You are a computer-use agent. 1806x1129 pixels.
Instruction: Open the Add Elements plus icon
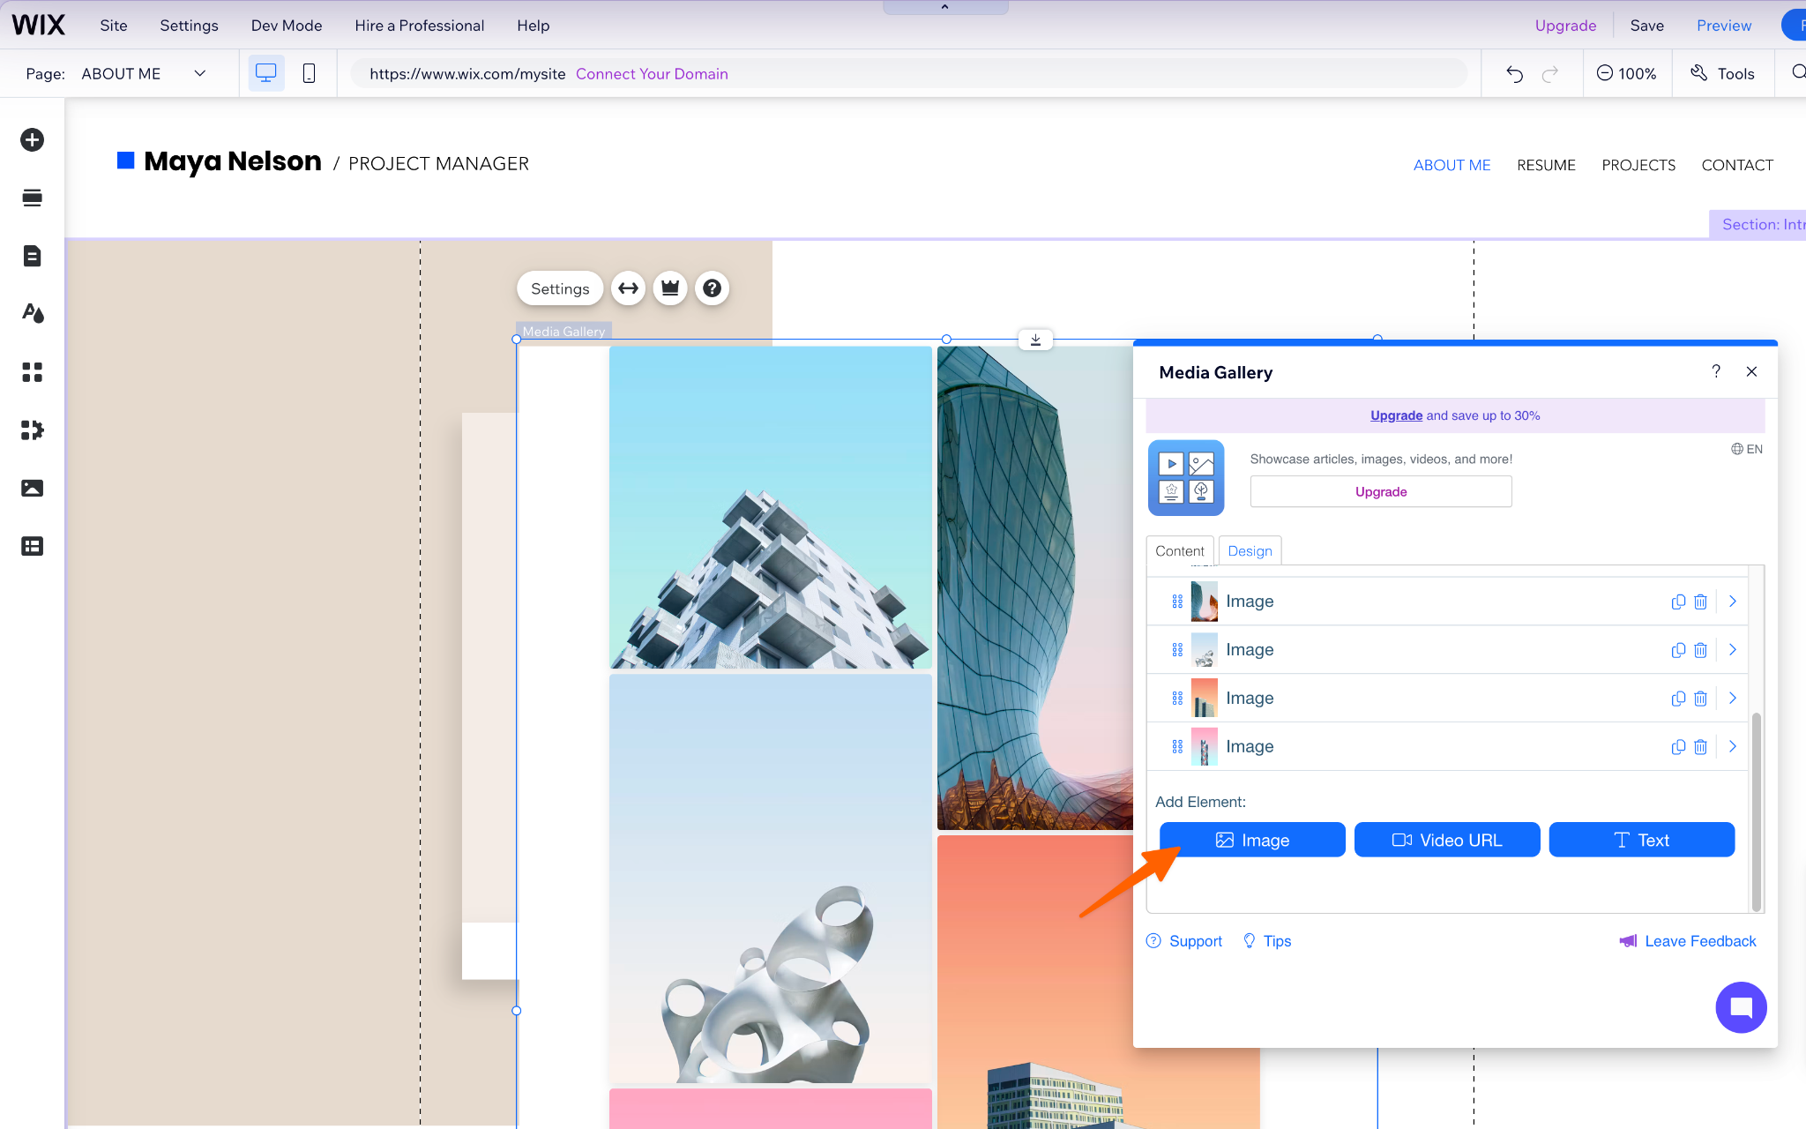coord(33,140)
